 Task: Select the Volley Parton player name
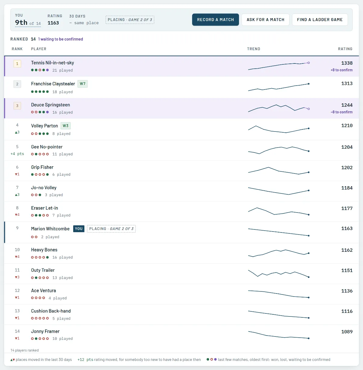(x=44, y=126)
